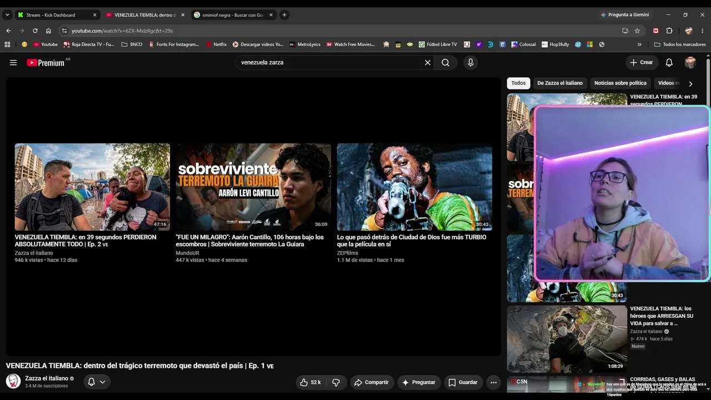Click Pregunta a Gemini button
This screenshot has width=711, height=400.
pyautogui.click(x=624, y=15)
